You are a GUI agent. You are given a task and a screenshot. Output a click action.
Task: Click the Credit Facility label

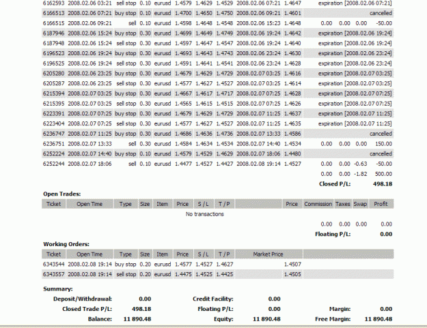click(213, 299)
